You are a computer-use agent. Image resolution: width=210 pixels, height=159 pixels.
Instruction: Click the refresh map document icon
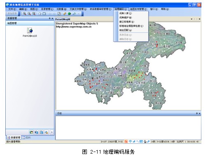click(59, 14)
